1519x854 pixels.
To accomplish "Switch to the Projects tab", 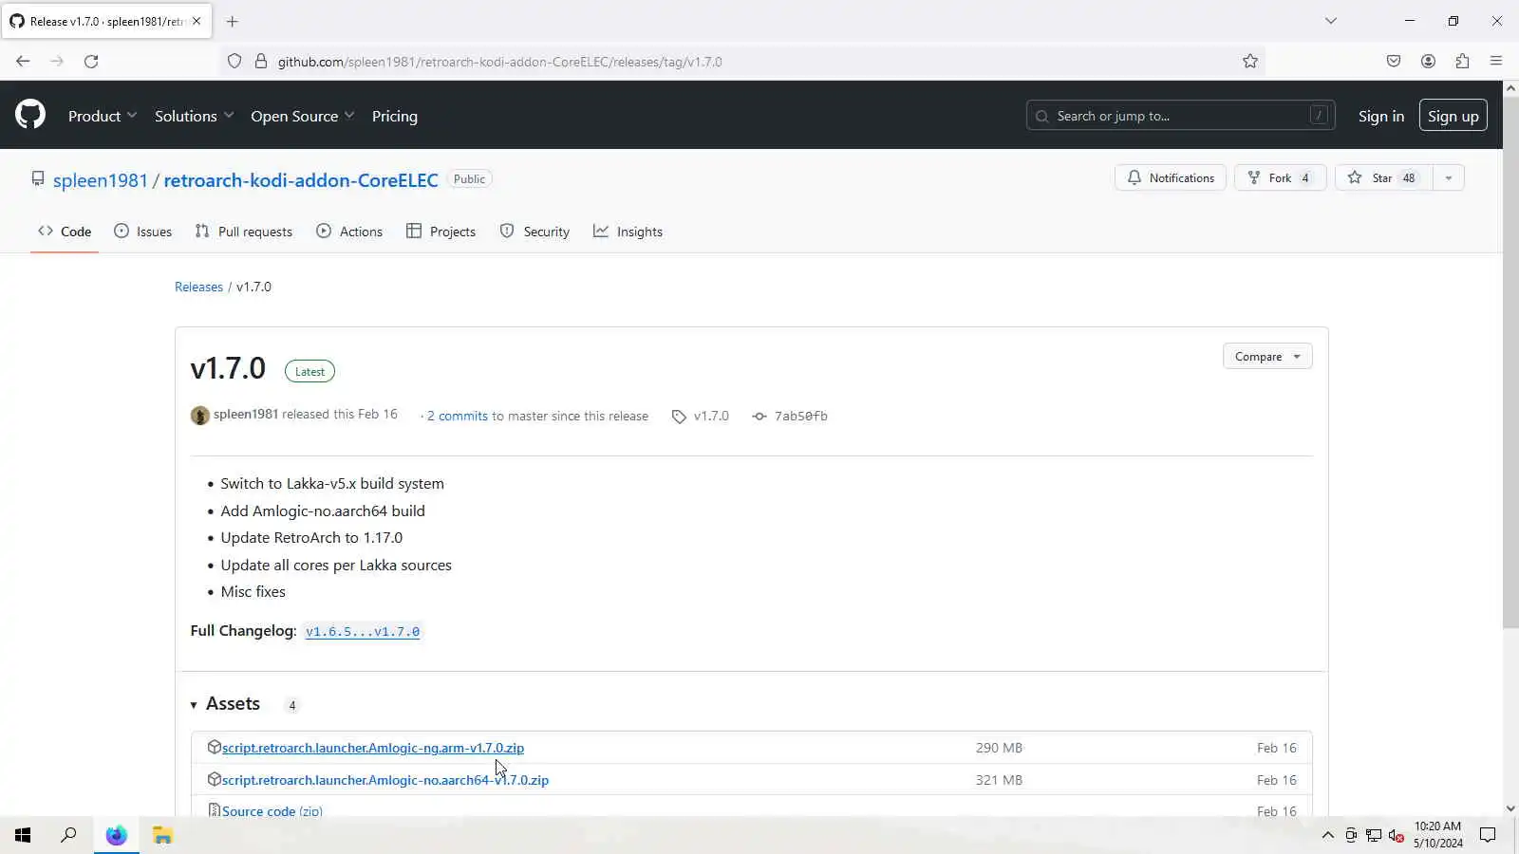I will [x=441, y=232].
